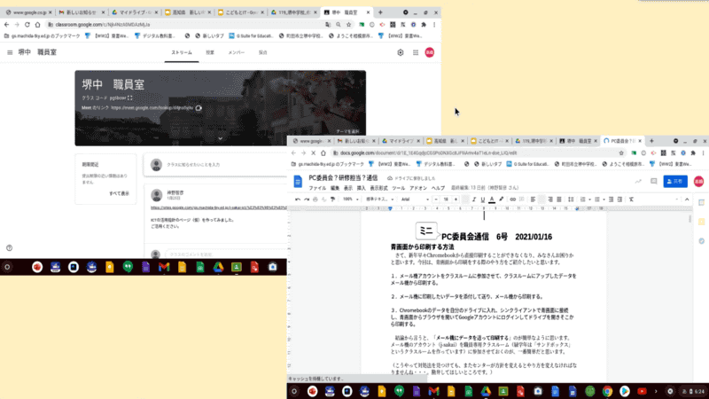Click すべて表示 link in upcoming panel
709x399 pixels.
[x=120, y=193]
